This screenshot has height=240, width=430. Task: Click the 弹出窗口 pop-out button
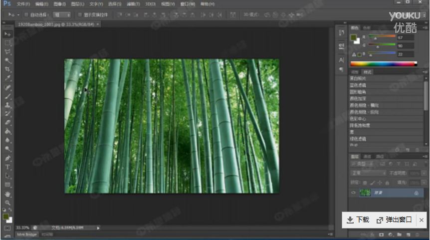(x=394, y=220)
